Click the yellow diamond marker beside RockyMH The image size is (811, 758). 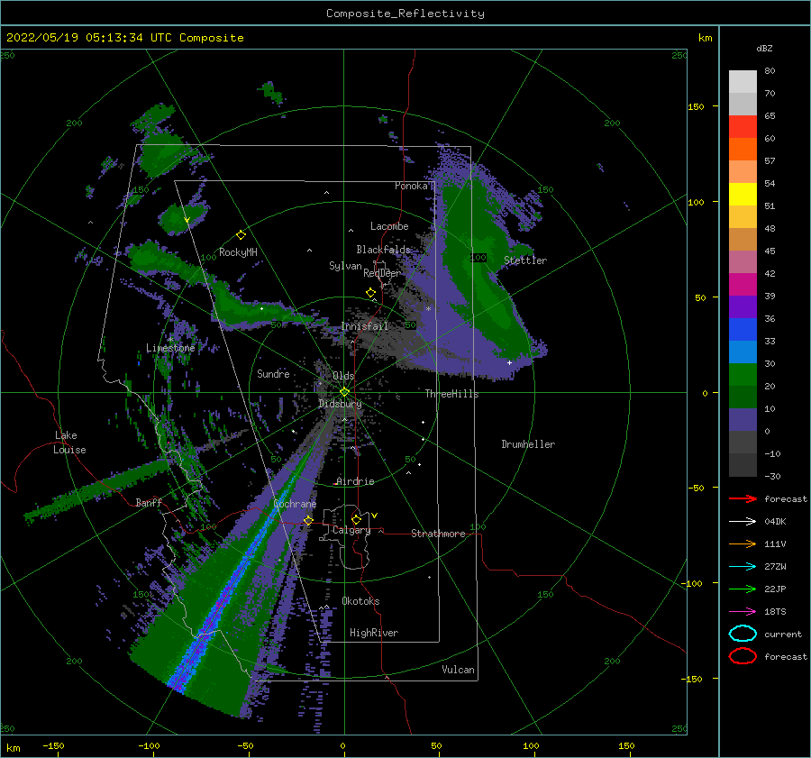click(241, 235)
